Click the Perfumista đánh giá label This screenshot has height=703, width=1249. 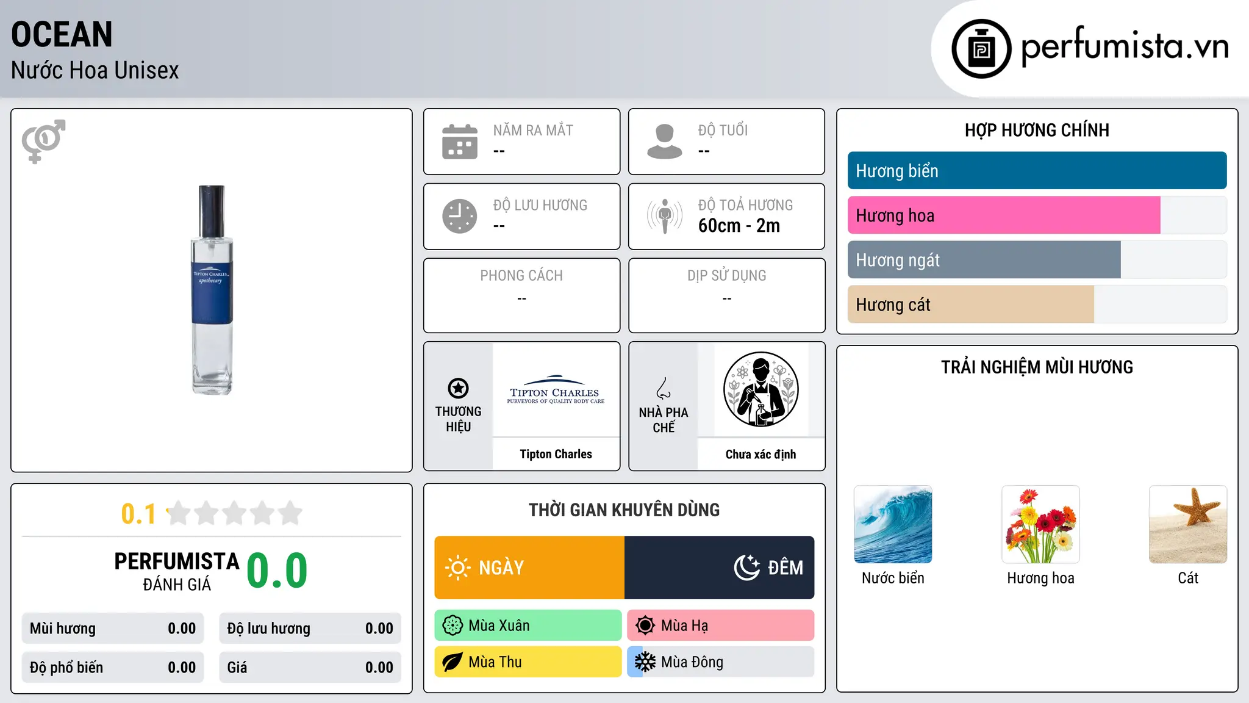177,571
